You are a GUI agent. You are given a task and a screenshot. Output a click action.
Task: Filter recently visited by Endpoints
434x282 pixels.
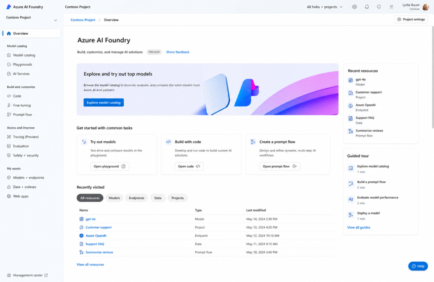[137, 198]
